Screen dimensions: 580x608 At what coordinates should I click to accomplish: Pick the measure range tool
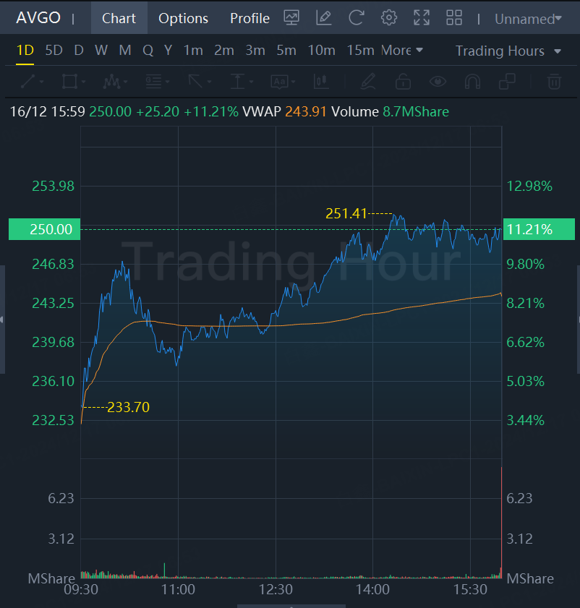[237, 82]
